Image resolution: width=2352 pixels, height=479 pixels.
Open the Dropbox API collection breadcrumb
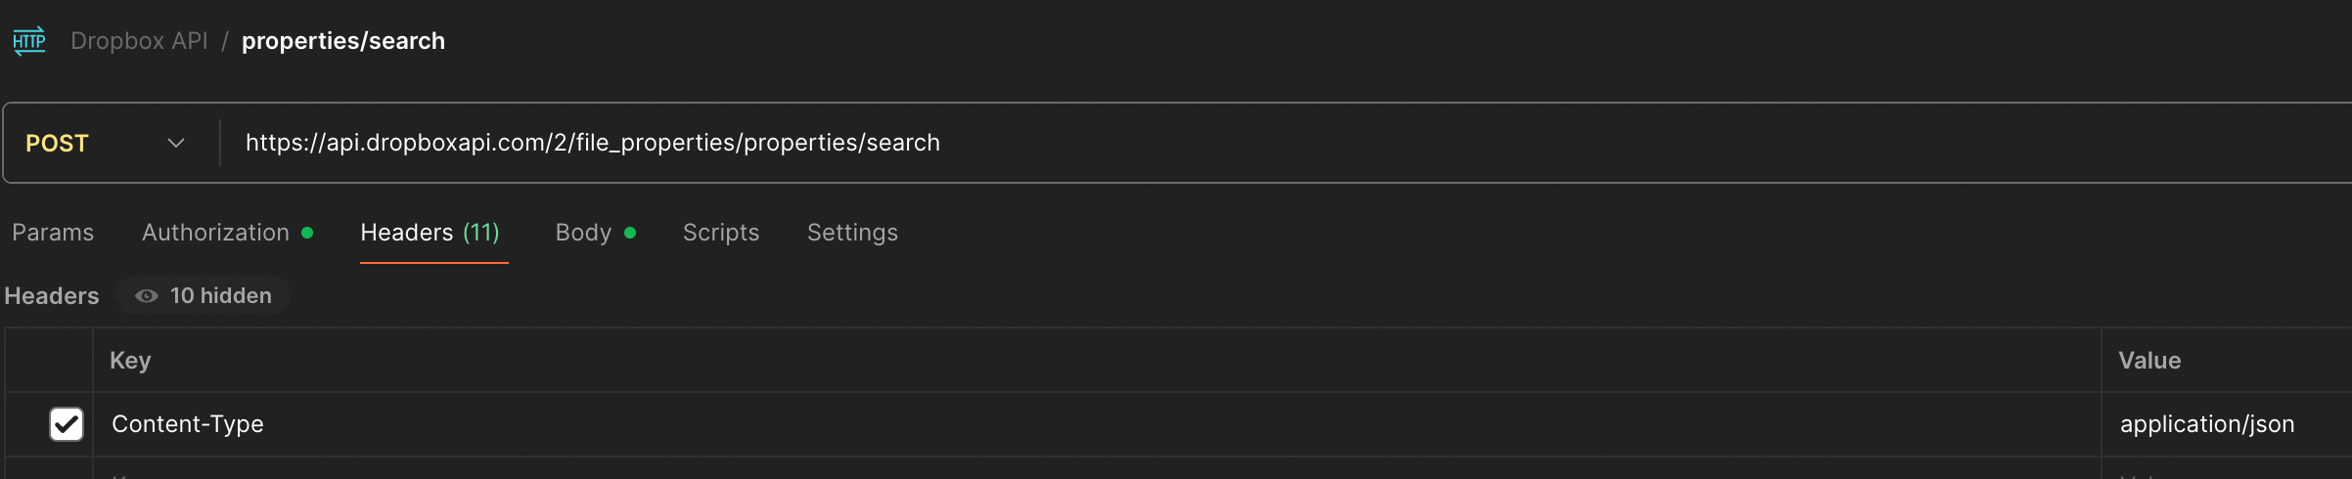(x=139, y=41)
